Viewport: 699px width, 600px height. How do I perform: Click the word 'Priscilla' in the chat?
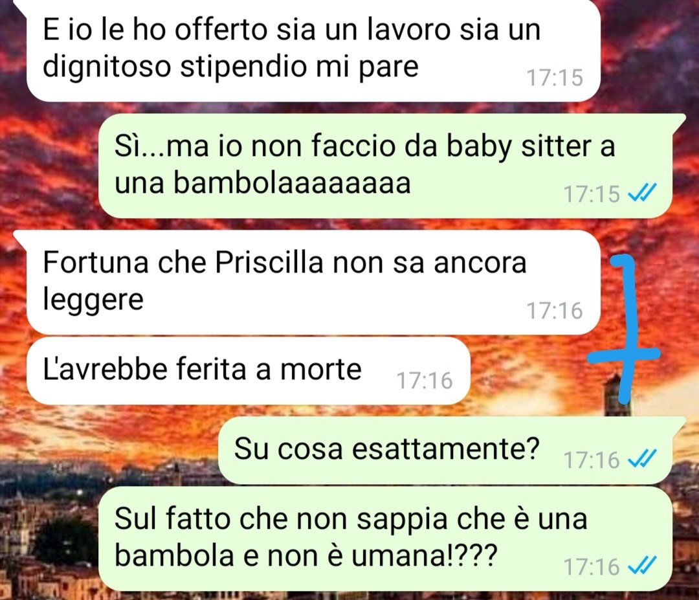point(269,263)
